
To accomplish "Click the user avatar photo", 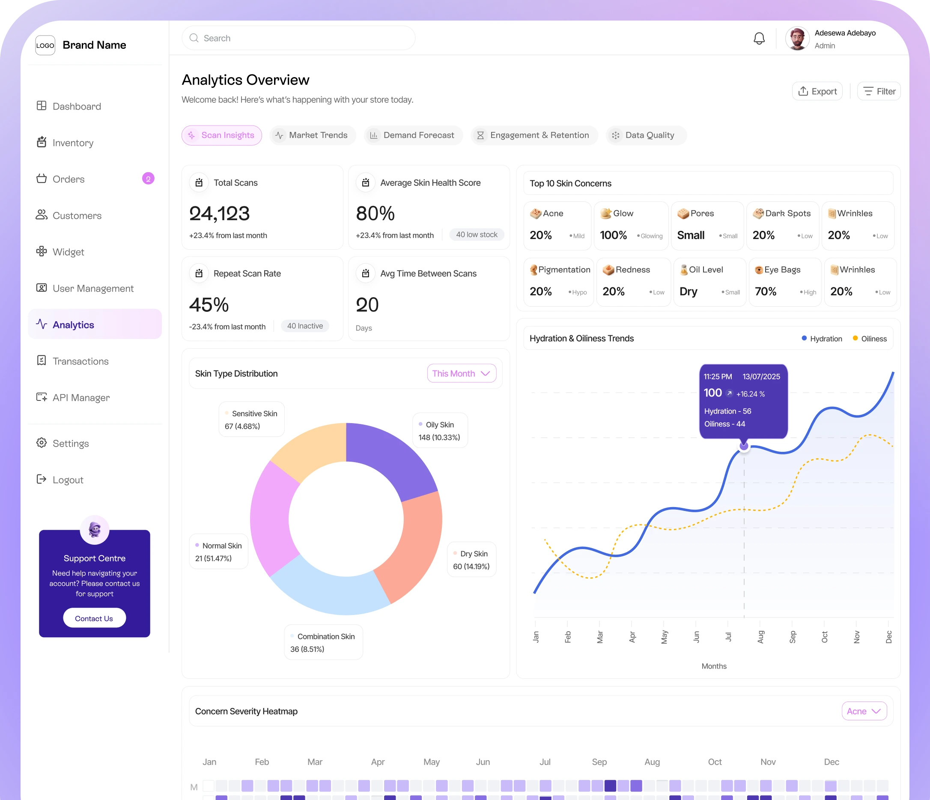I will [797, 39].
